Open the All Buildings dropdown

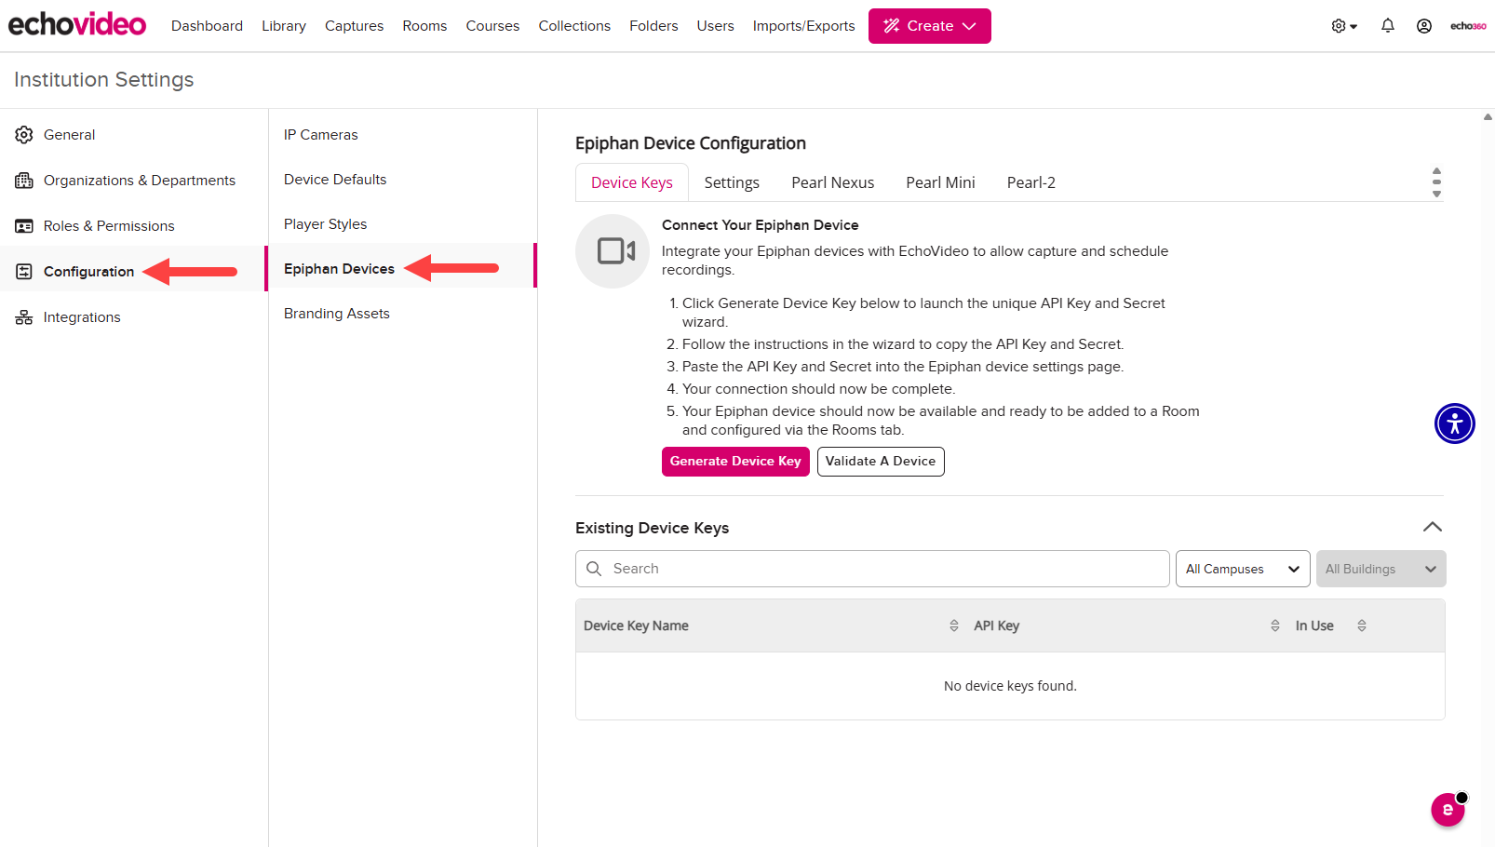1381,569
